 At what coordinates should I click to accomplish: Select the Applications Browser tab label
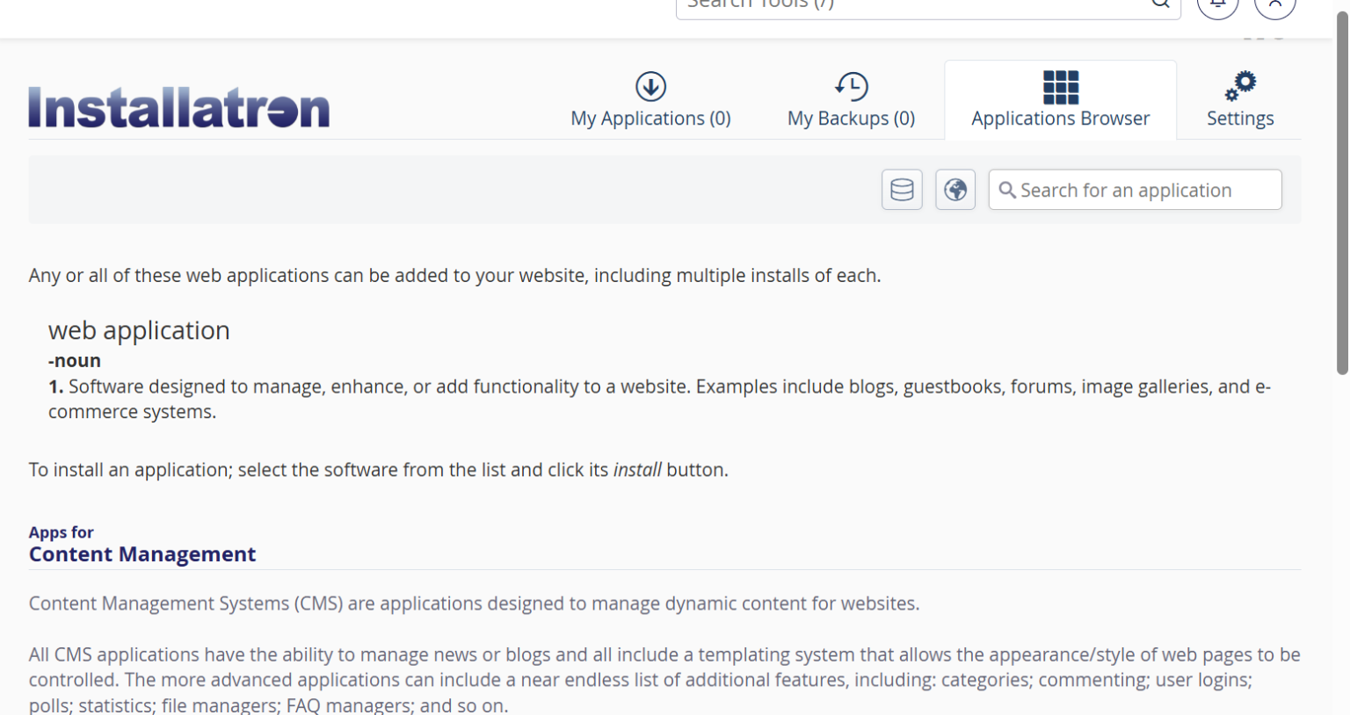pyautogui.click(x=1060, y=118)
